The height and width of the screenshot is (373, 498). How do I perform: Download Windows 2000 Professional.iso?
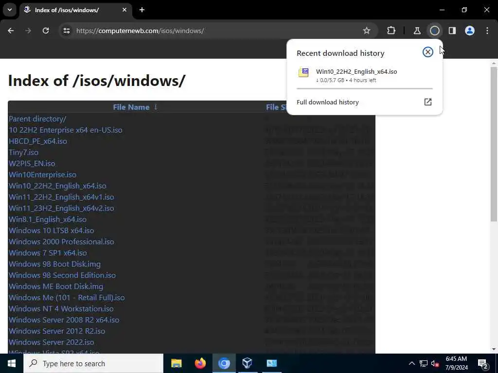pos(61,242)
